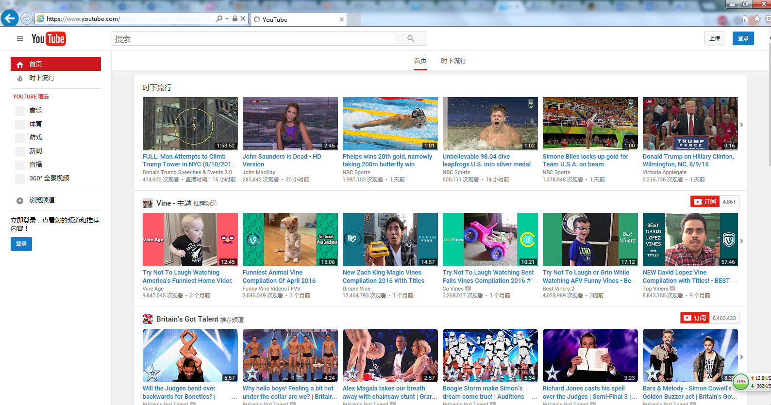771x405 pixels.
Task: Subscribe to Britain's Got Talent channel
Action: pos(695,318)
